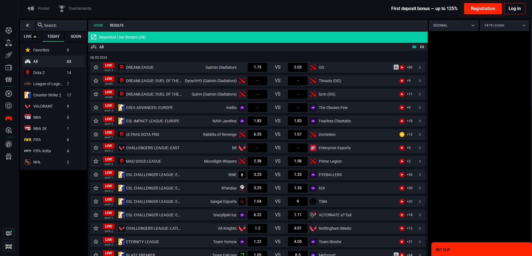Screen dimensions: 532x256
Task: Select All games filter in sidebar
Action: point(53,61)
